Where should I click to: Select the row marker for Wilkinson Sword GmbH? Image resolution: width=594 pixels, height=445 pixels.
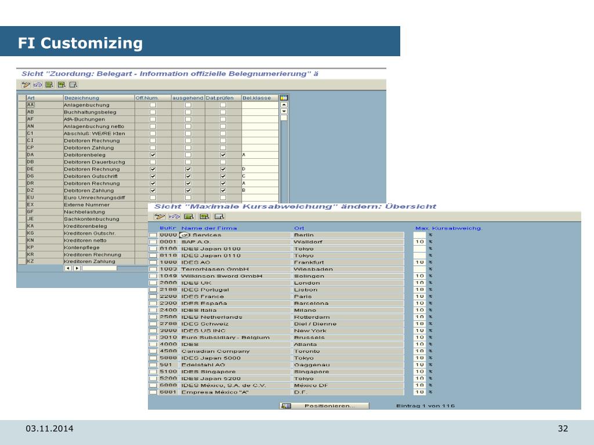point(153,276)
